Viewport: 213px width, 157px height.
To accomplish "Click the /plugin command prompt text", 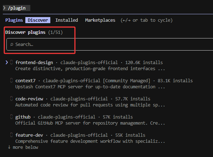I will [x=17, y=8].
